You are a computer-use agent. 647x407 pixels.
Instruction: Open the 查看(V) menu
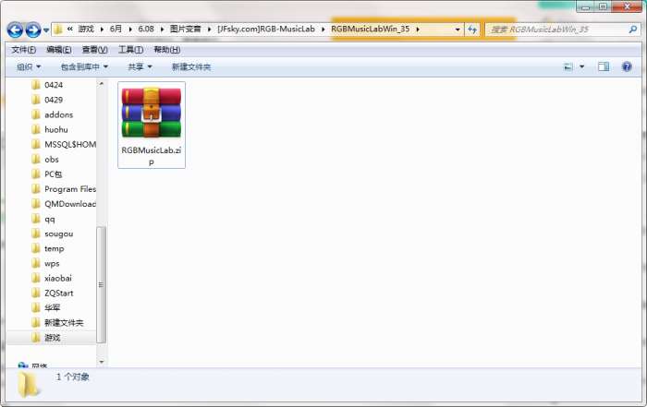[95, 50]
